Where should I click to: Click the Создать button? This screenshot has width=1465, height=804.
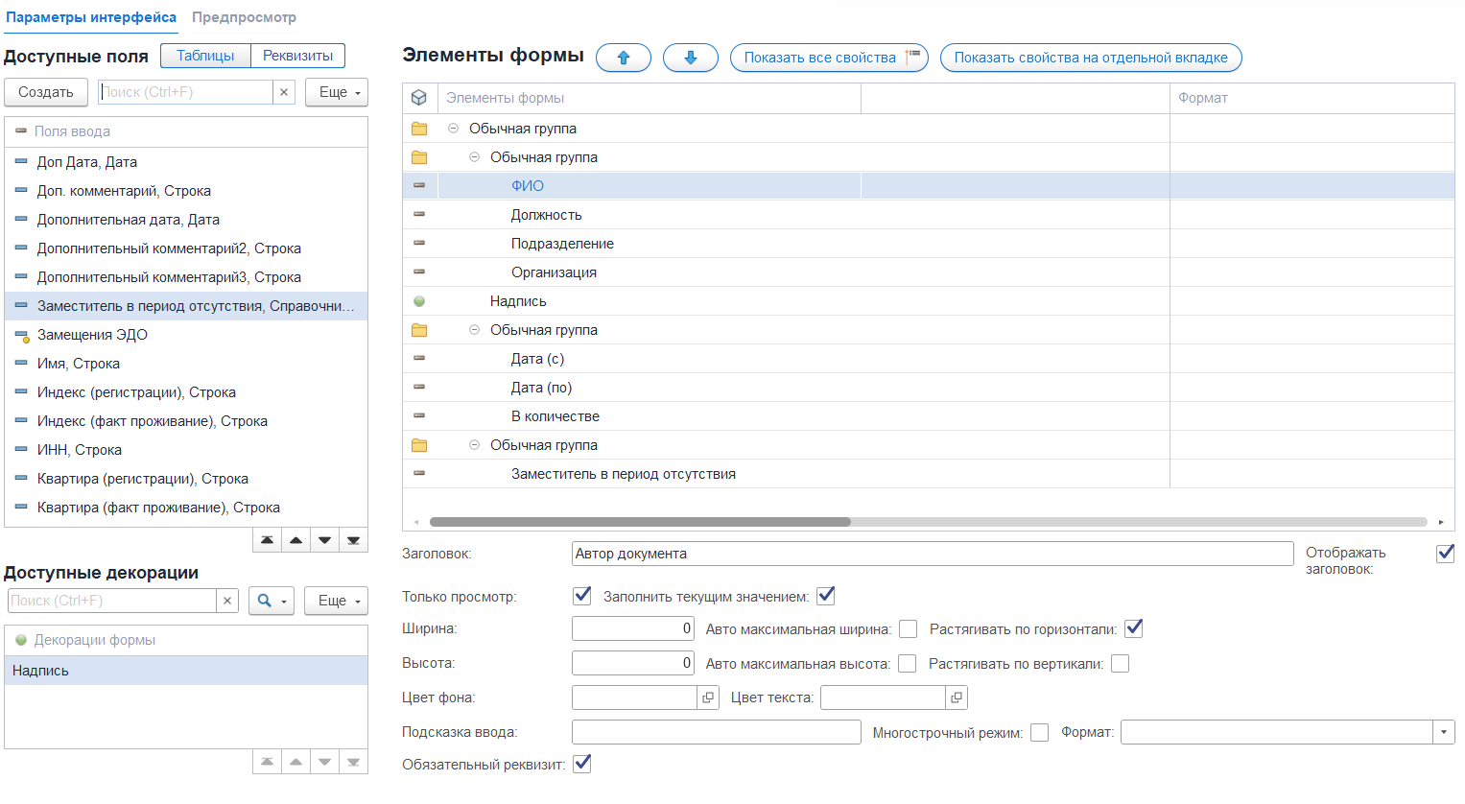(x=46, y=92)
